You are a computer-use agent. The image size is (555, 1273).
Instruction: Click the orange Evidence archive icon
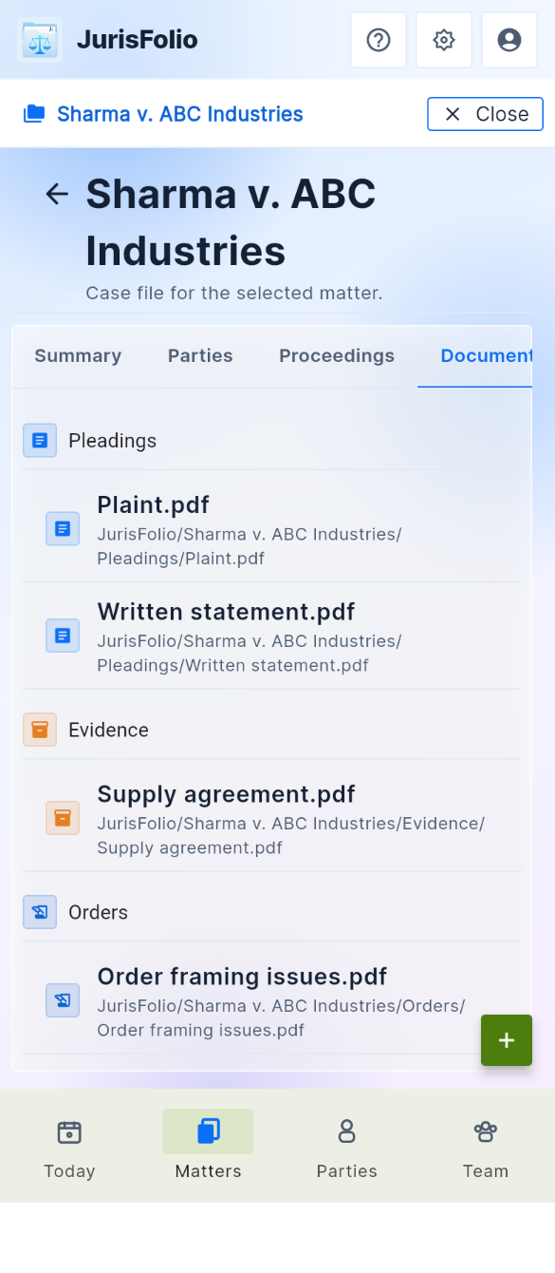[x=40, y=730]
